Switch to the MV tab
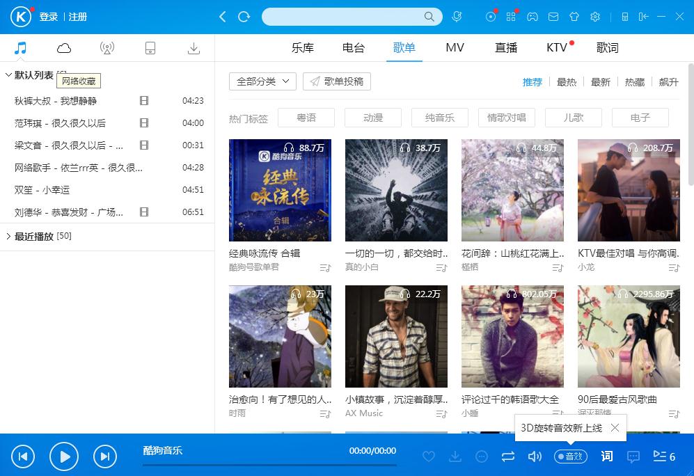 click(455, 48)
